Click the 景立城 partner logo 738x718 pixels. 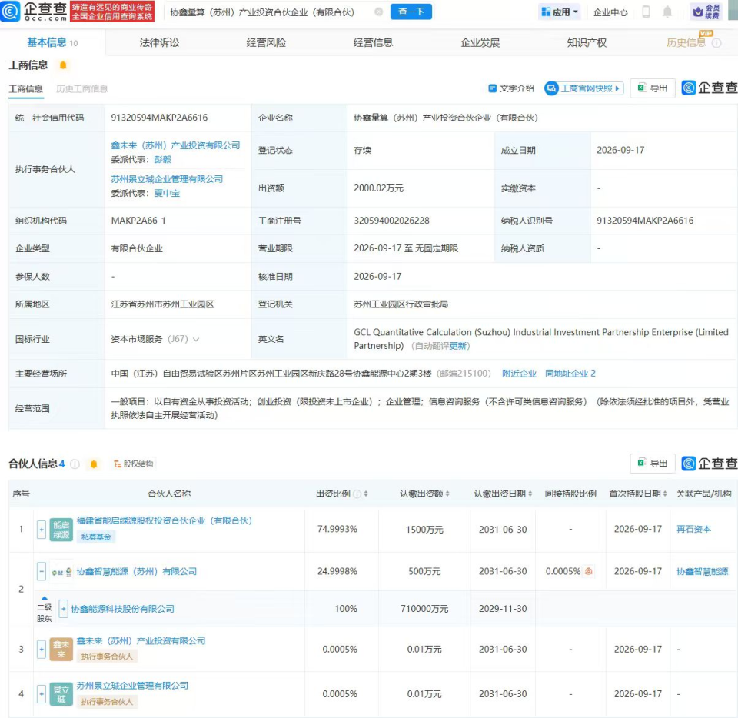pyautogui.click(x=61, y=694)
